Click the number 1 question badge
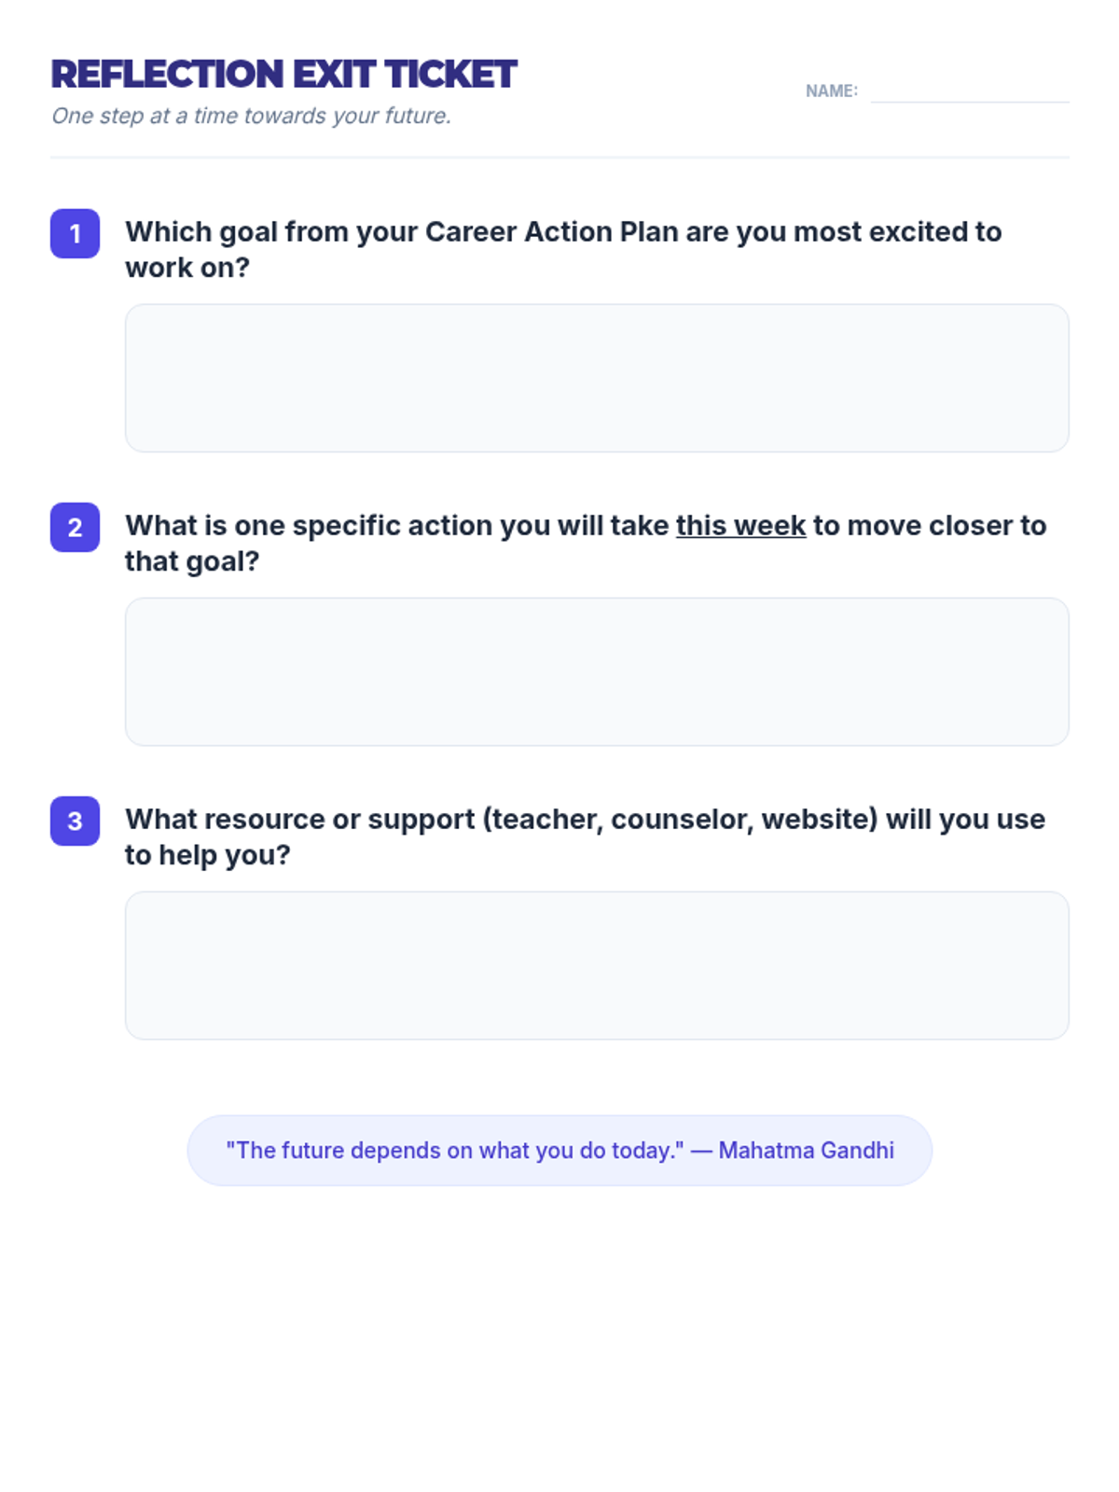 pyautogui.click(x=75, y=233)
